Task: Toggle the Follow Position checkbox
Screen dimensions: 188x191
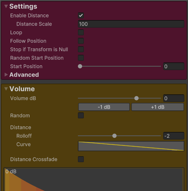Action: click(81, 41)
